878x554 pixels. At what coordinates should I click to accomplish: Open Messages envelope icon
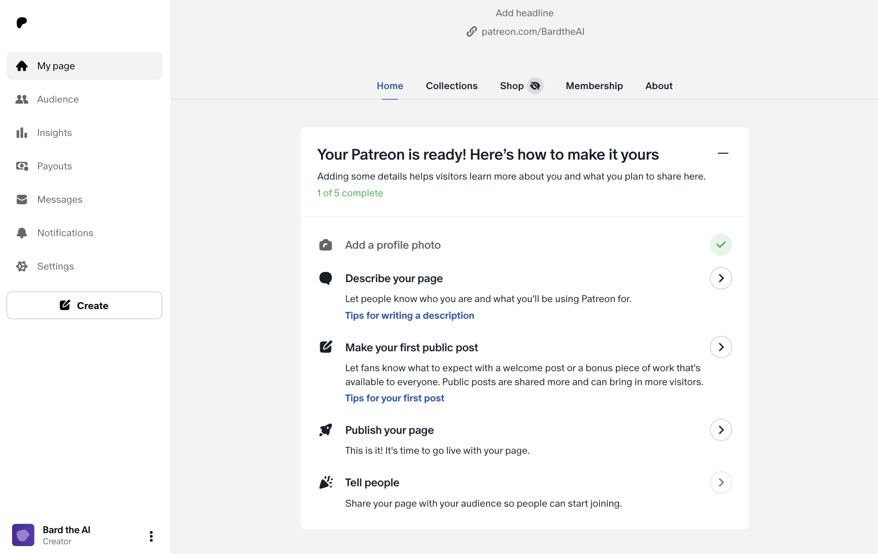pos(22,200)
